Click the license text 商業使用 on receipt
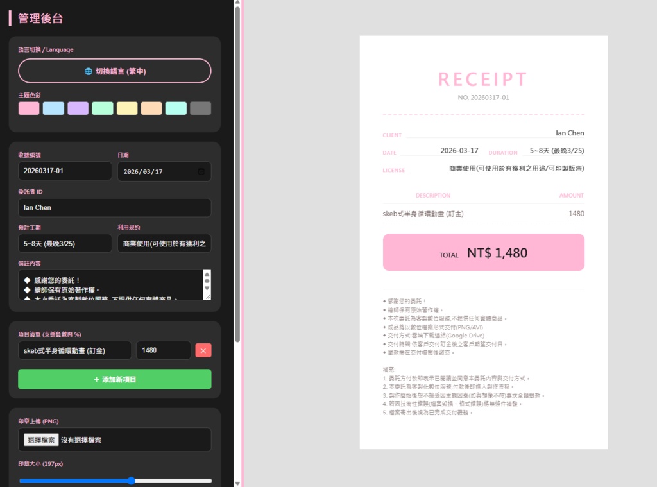Image resolution: width=657 pixels, height=487 pixels. [x=516, y=168]
